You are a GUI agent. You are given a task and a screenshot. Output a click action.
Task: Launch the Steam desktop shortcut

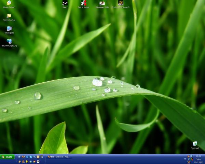(65, 4)
